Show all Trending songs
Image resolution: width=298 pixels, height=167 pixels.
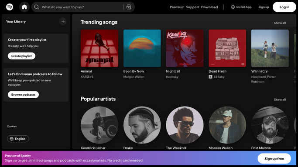[280, 23]
